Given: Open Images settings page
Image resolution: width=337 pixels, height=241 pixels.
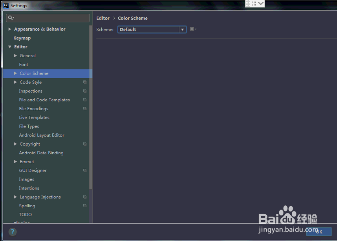Looking at the screenshot, I should tap(26, 179).
